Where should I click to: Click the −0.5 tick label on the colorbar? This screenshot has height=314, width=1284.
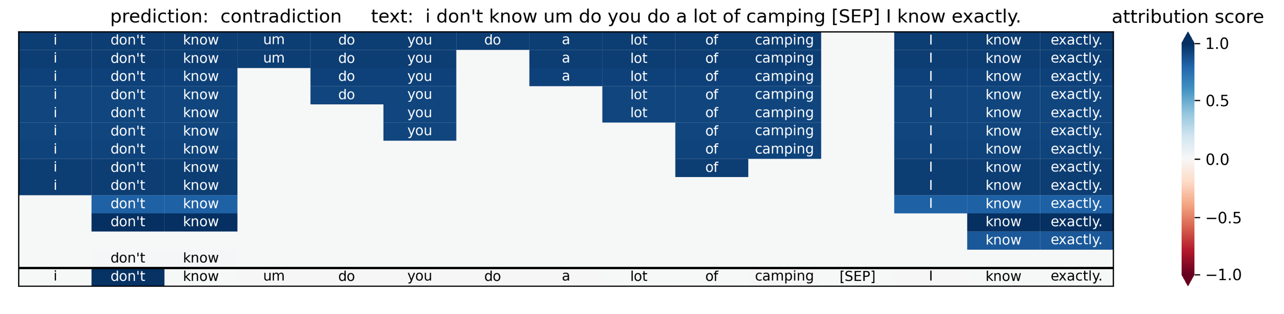[1223, 218]
